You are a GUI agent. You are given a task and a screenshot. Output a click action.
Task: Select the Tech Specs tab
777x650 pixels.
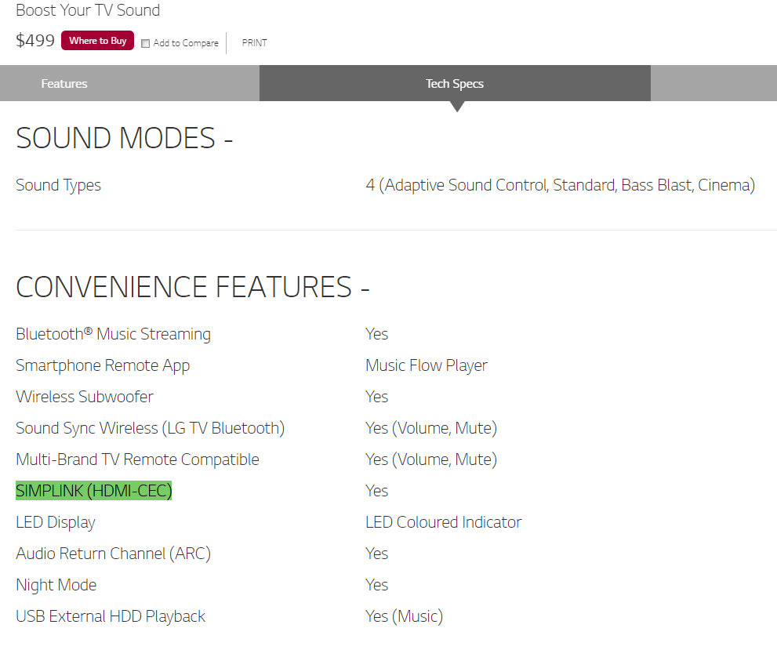(454, 84)
